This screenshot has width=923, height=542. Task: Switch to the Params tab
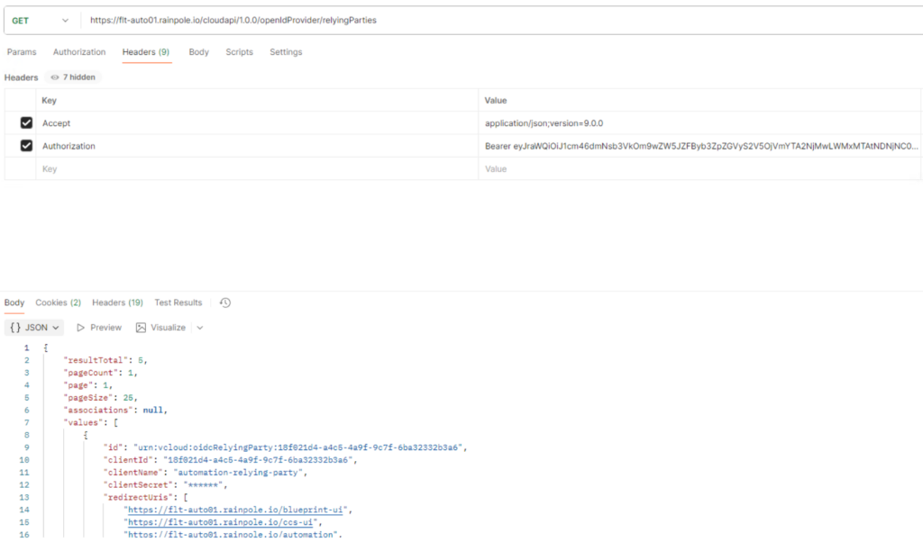pos(22,52)
